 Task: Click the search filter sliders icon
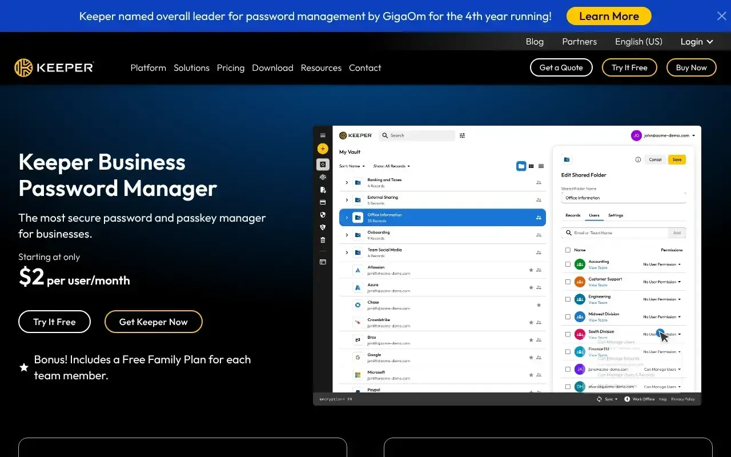(x=463, y=135)
